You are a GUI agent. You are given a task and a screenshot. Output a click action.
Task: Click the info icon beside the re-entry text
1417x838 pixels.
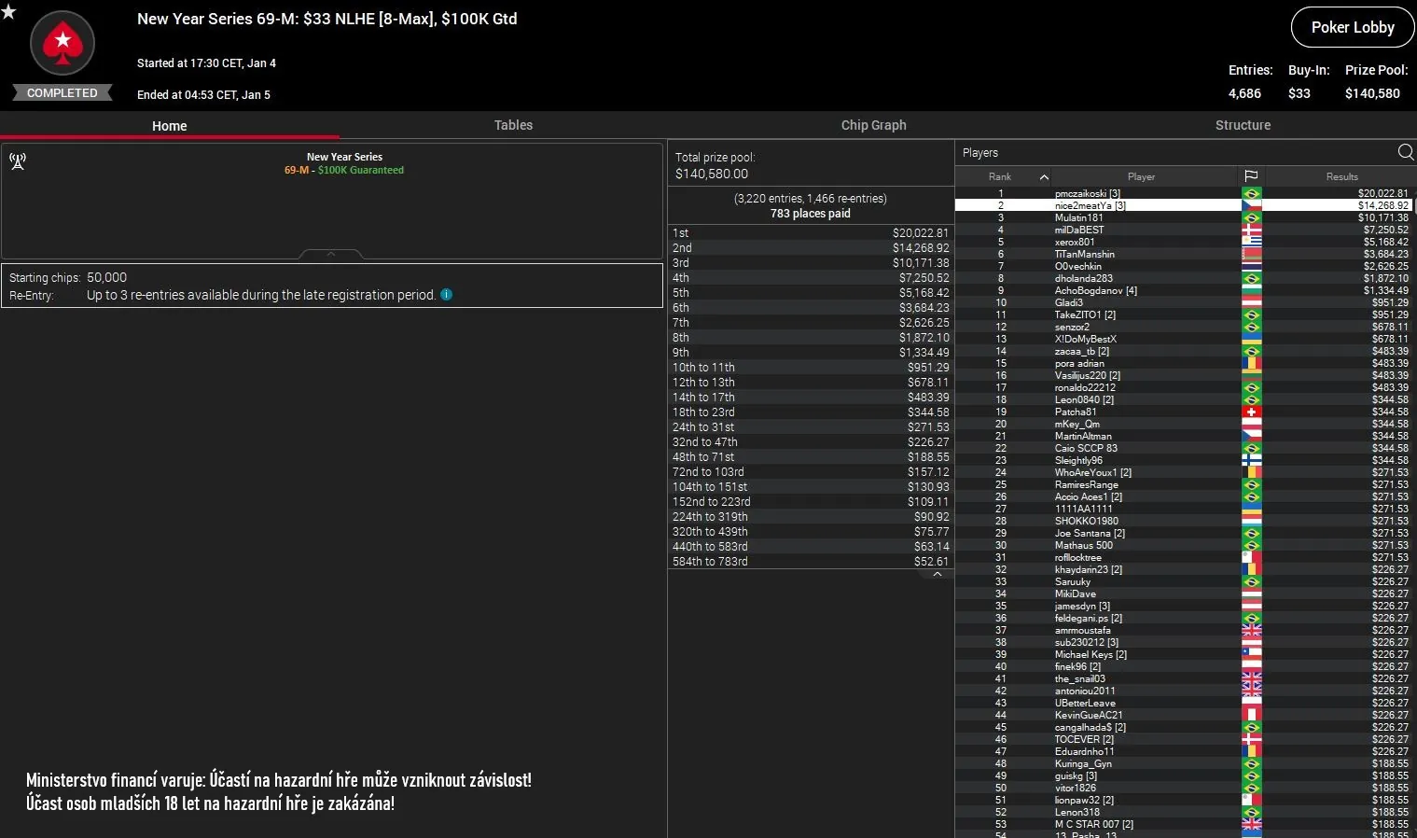(x=446, y=295)
